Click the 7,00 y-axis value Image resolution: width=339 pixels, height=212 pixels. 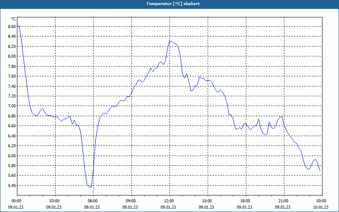coord(12,106)
